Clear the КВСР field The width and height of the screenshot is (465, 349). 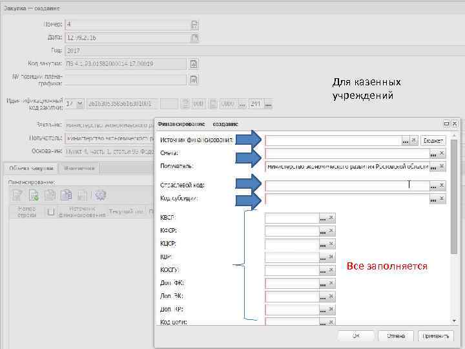click(331, 218)
